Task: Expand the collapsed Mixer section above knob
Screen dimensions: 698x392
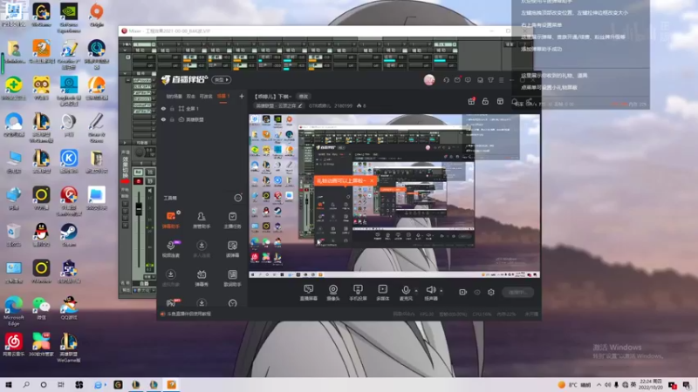Action: click(125, 143)
